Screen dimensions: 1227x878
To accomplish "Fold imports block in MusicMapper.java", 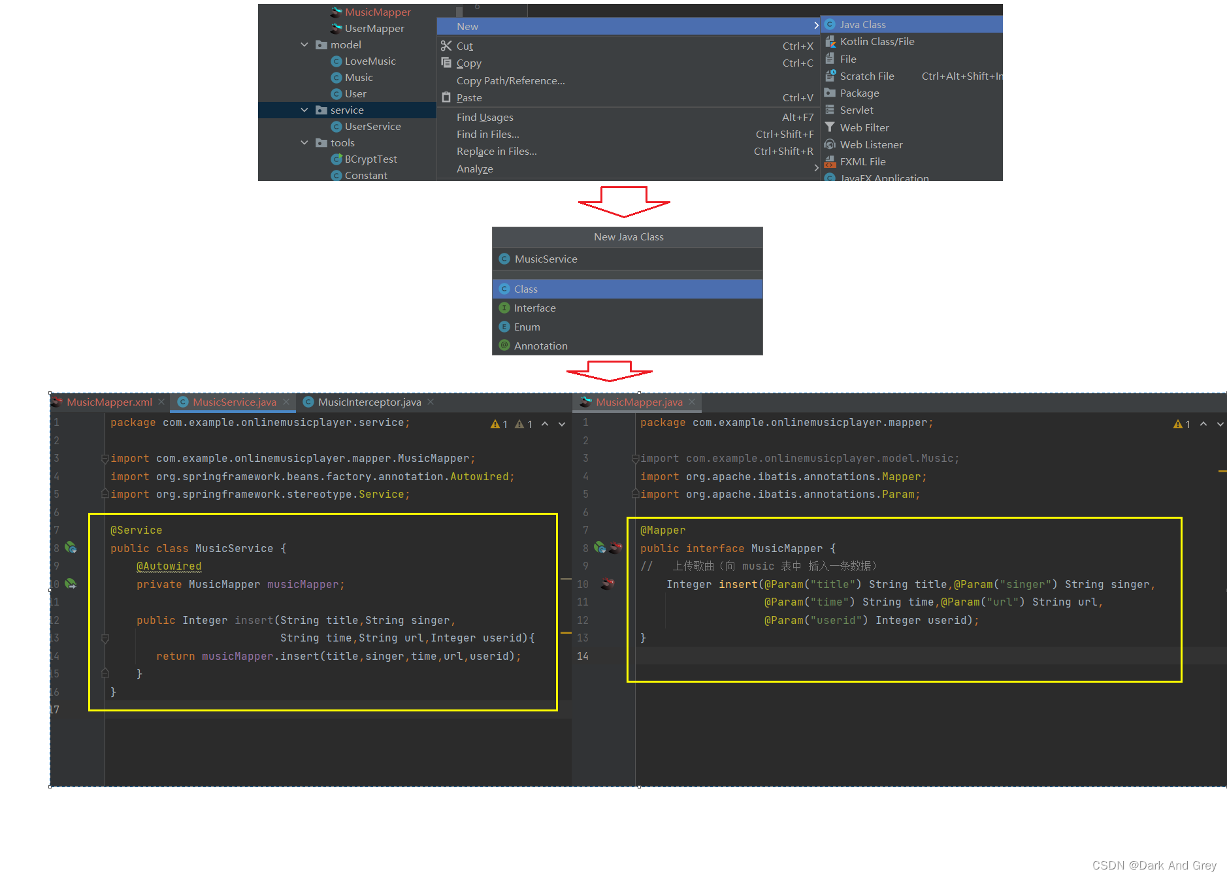I will coord(635,459).
